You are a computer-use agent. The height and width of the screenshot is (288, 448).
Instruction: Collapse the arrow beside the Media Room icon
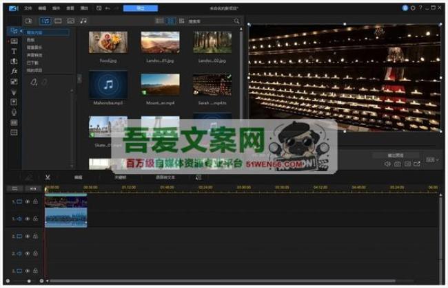(x=21, y=31)
